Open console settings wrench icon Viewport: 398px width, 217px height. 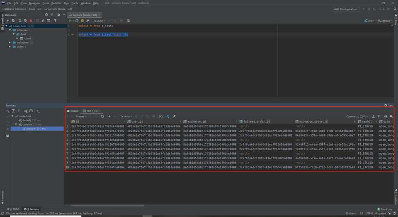tap(88, 21)
